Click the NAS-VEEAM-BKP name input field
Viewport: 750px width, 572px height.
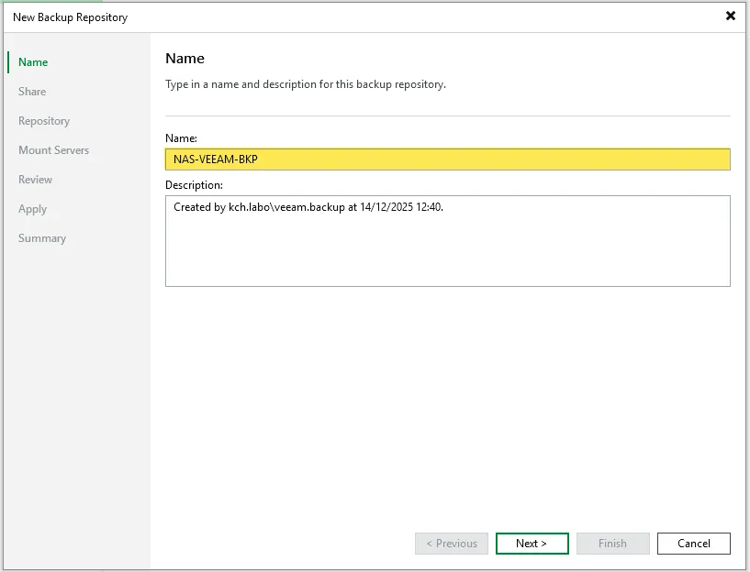[447, 159]
